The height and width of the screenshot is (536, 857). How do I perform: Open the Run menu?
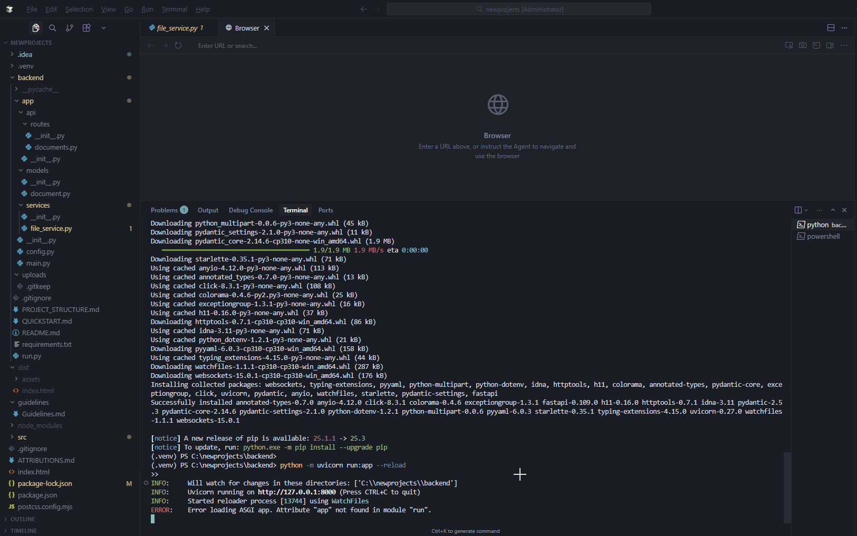point(147,9)
